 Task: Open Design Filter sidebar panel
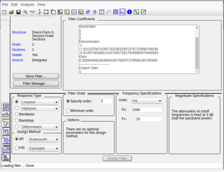6,157
